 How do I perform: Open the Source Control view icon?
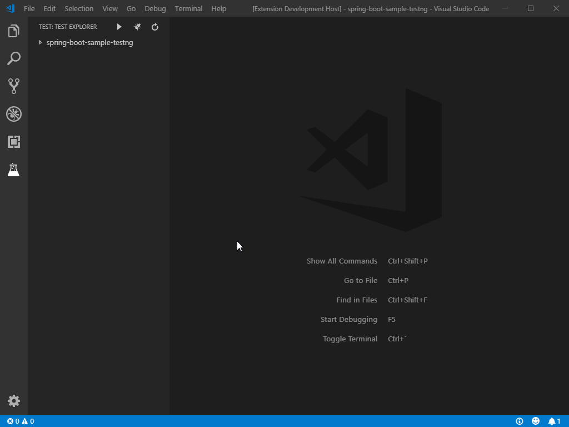click(13, 86)
